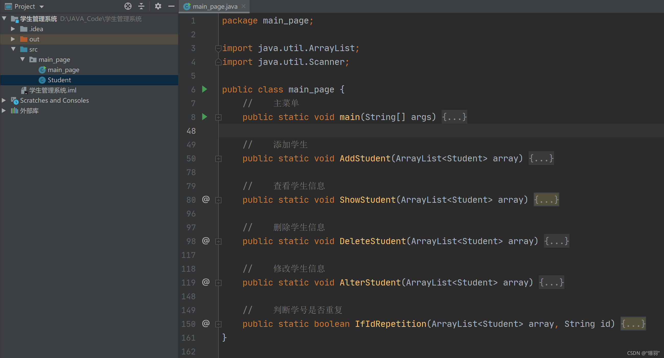
Task: Expand the out folder
Action: (13, 39)
